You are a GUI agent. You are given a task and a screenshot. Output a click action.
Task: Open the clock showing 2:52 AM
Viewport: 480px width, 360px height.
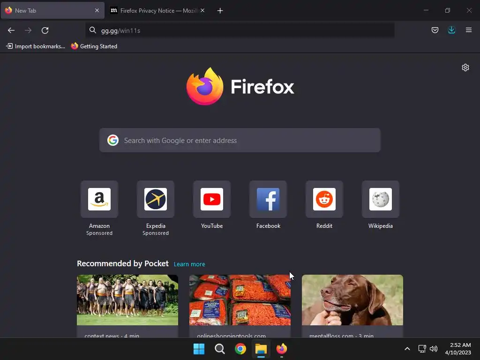457,349
